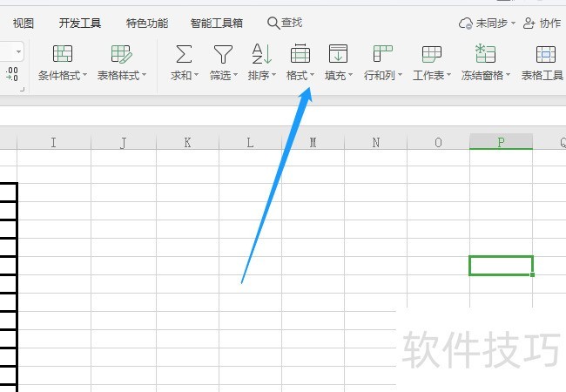Open the number format combo box arrow
Screen dimensions: 566x392
(x=19, y=51)
